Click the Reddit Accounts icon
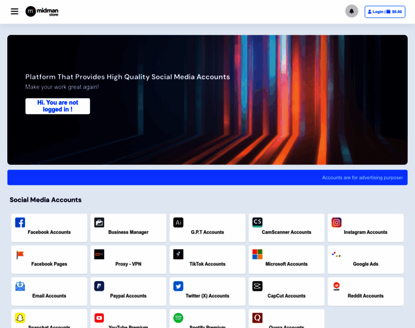 [x=336, y=286]
